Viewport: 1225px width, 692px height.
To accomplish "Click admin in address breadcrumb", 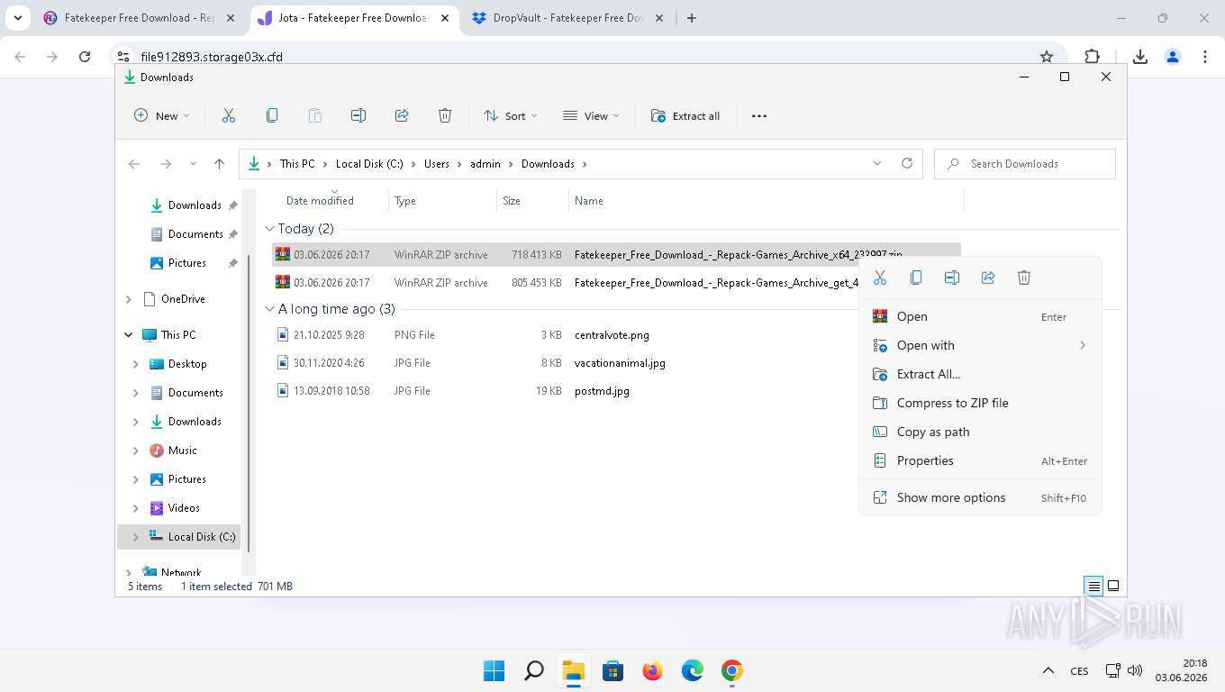I will [485, 164].
